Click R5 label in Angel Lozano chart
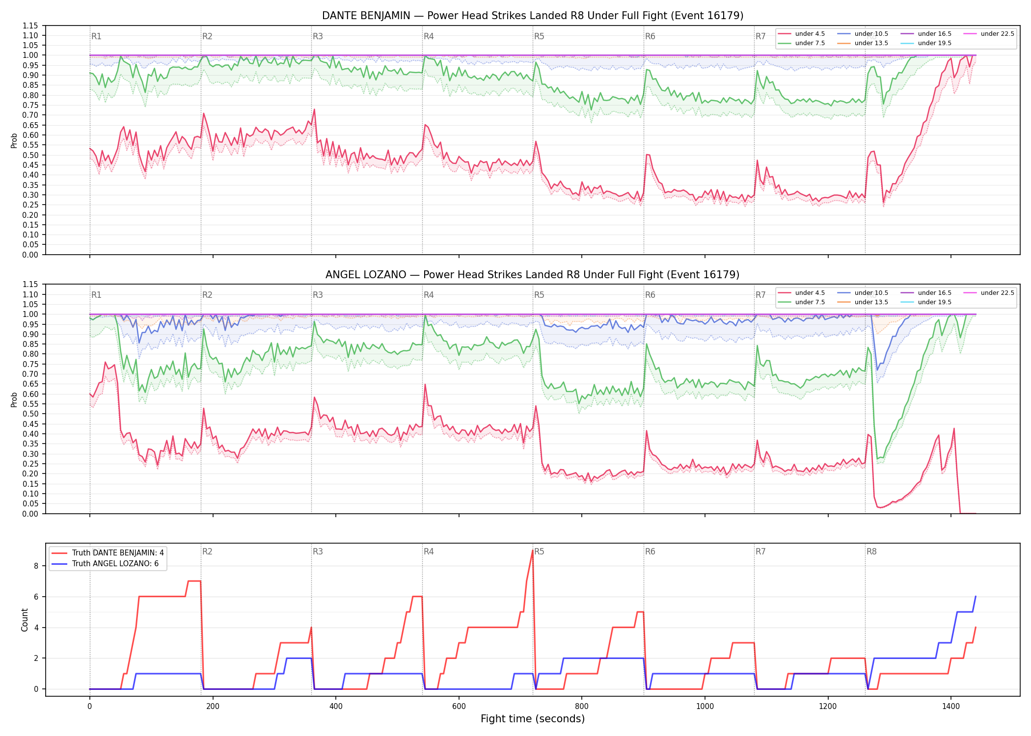This screenshot has width=1031, height=736. point(539,295)
